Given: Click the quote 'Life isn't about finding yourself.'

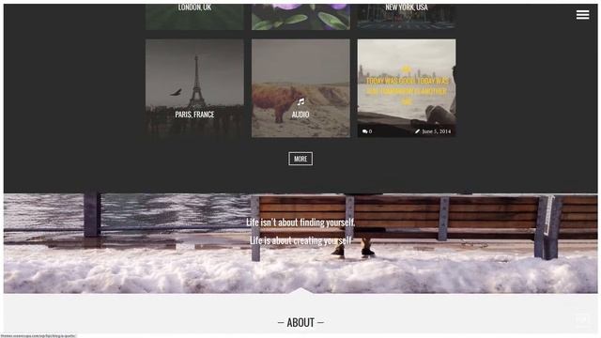Looking at the screenshot, I should 300,223.
